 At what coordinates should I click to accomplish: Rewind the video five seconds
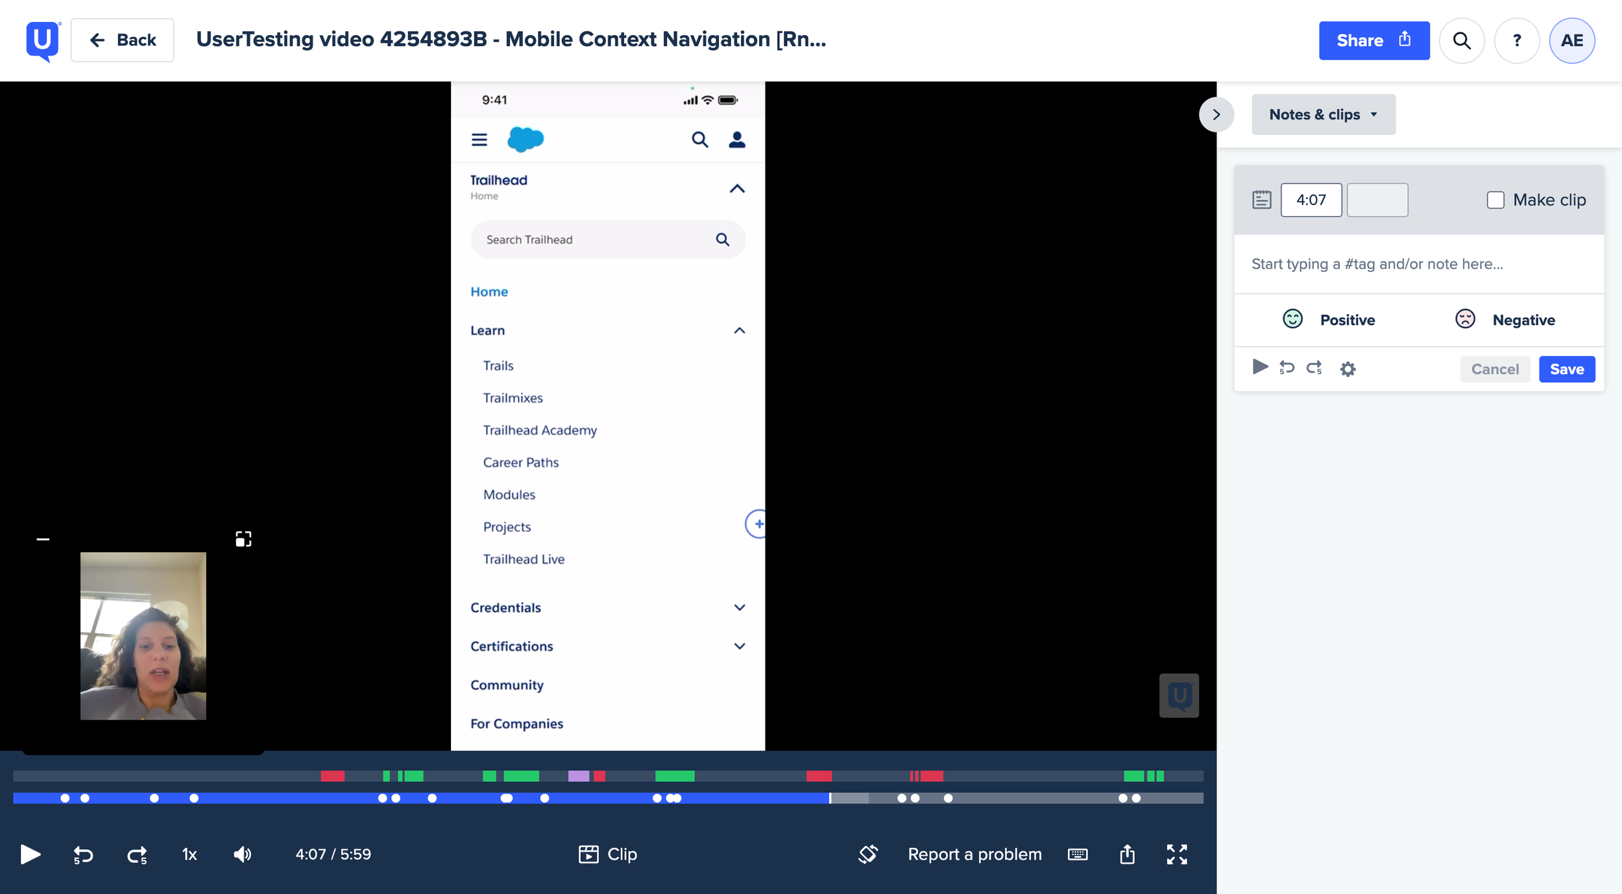(x=83, y=855)
